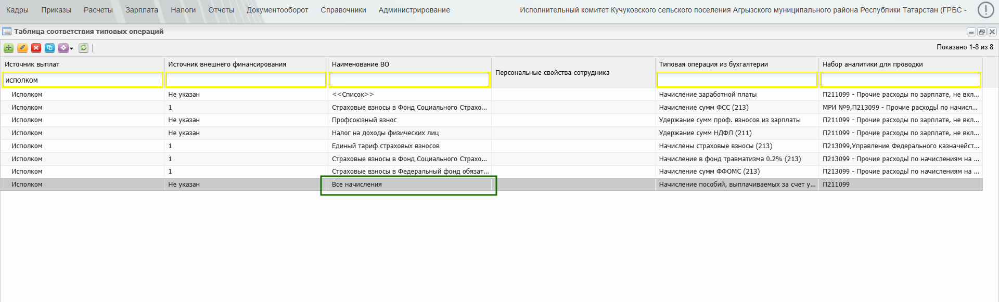Click the Набор аналитики filter field
Image resolution: width=999 pixels, height=302 pixels.
click(900, 80)
